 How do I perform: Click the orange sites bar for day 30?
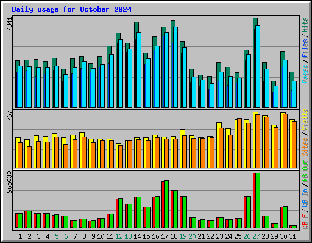pyautogui.click(x=285, y=141)
